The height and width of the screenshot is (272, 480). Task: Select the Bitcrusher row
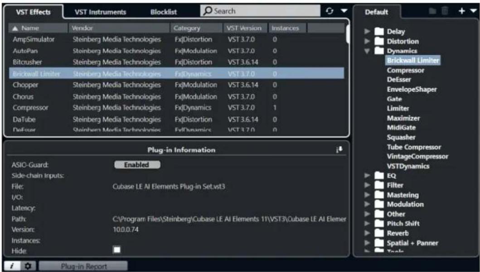pyautogui.click(x=177, y=62)
